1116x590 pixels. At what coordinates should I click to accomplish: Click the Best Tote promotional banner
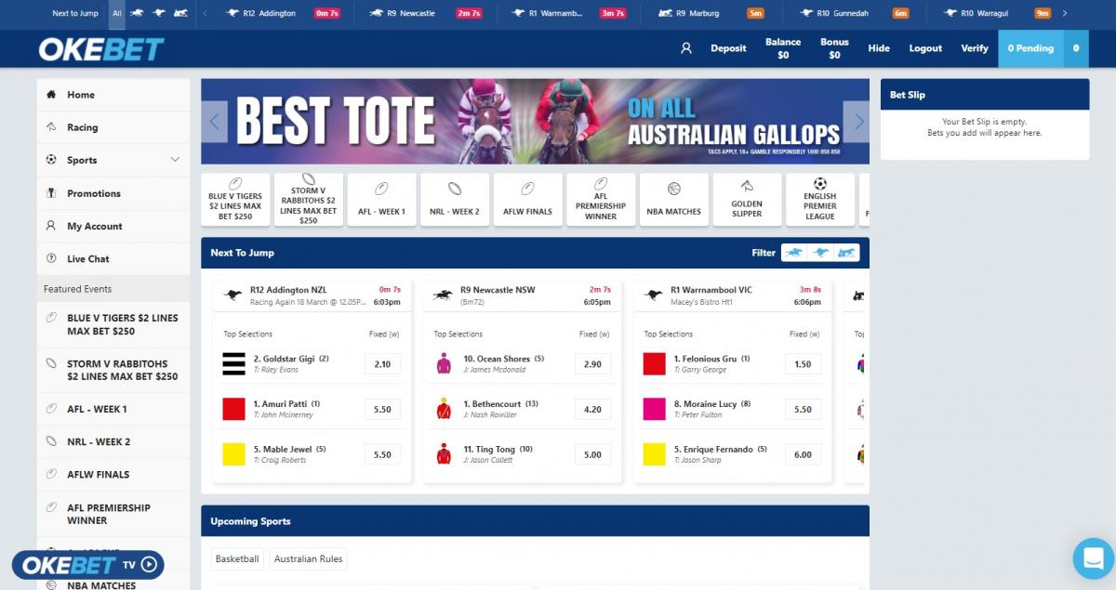pos(535,121)
